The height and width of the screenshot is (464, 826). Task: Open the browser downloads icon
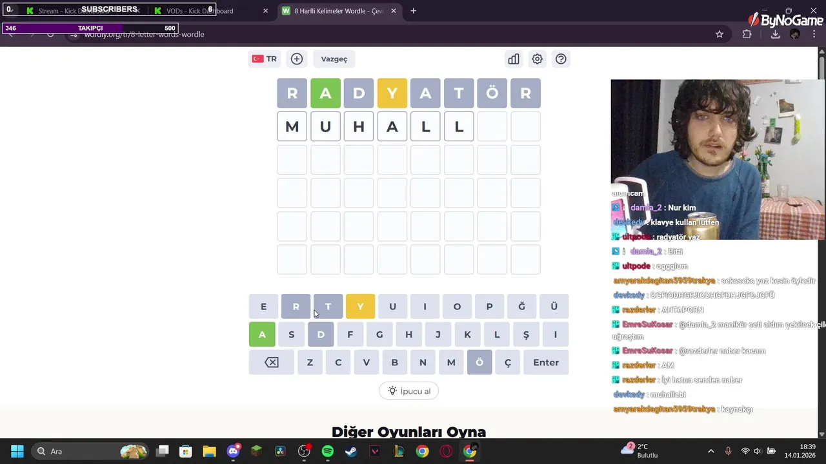[x=775, y=34]
